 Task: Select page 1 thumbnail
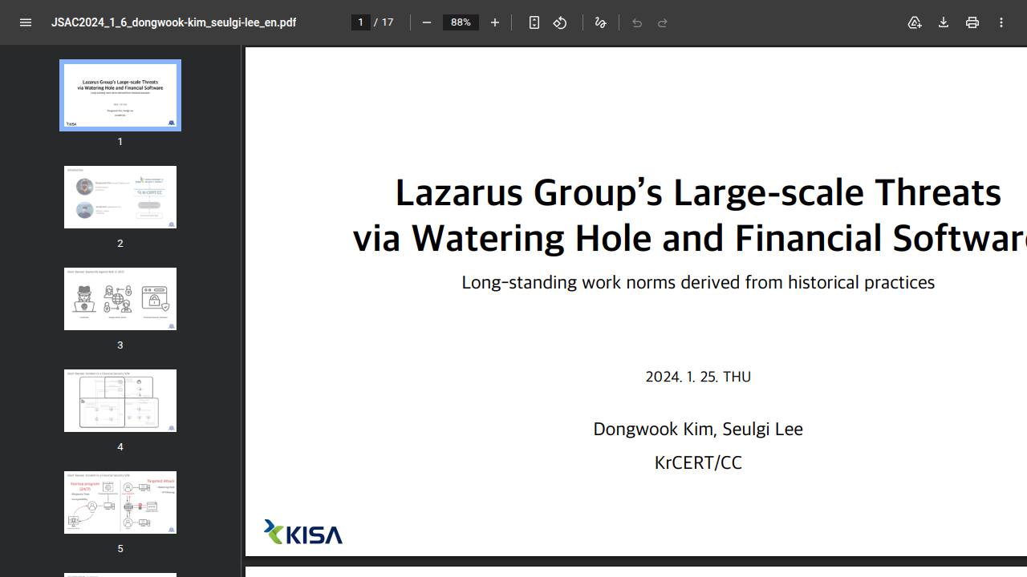pyautogui.click(x=120, y=95)
